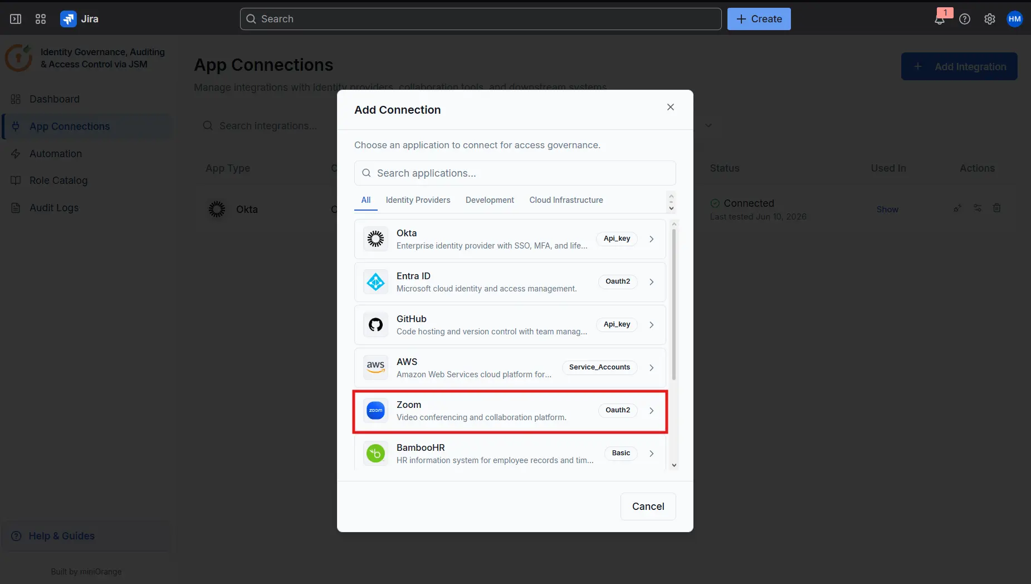Click the Connected status text
Viewport: 1031px width, 584px height.
pyautogui.click(x=749, y=203)
